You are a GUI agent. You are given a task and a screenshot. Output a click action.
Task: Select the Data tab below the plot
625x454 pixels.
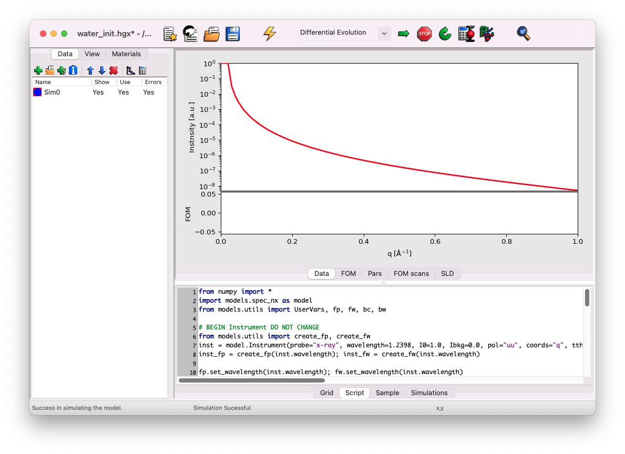(322, 273)
